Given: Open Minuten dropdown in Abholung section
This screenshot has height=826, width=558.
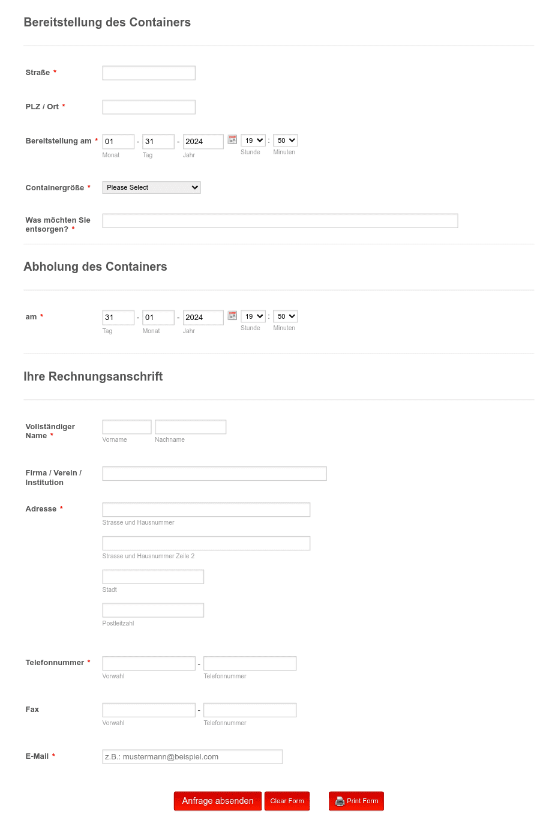Looking at the screenshot, I should [286, 316].
